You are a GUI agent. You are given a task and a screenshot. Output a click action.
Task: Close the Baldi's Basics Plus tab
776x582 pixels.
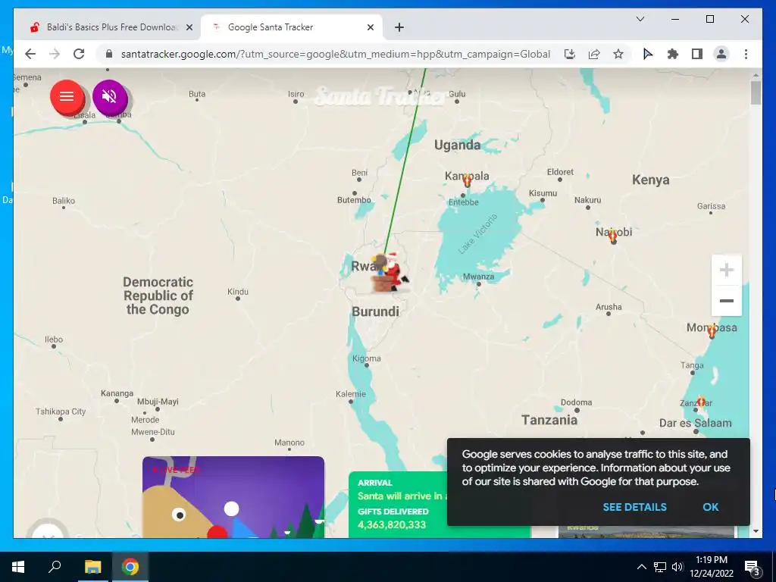[189, 27]
